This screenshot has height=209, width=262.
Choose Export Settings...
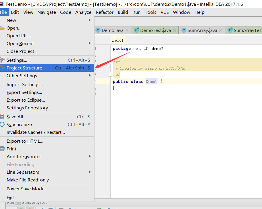point(47,92)
